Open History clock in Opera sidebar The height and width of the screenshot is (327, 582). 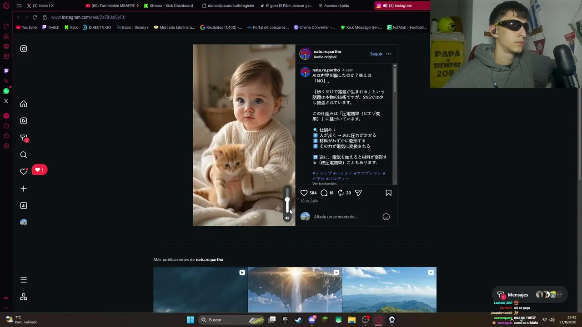coord(6,126)
